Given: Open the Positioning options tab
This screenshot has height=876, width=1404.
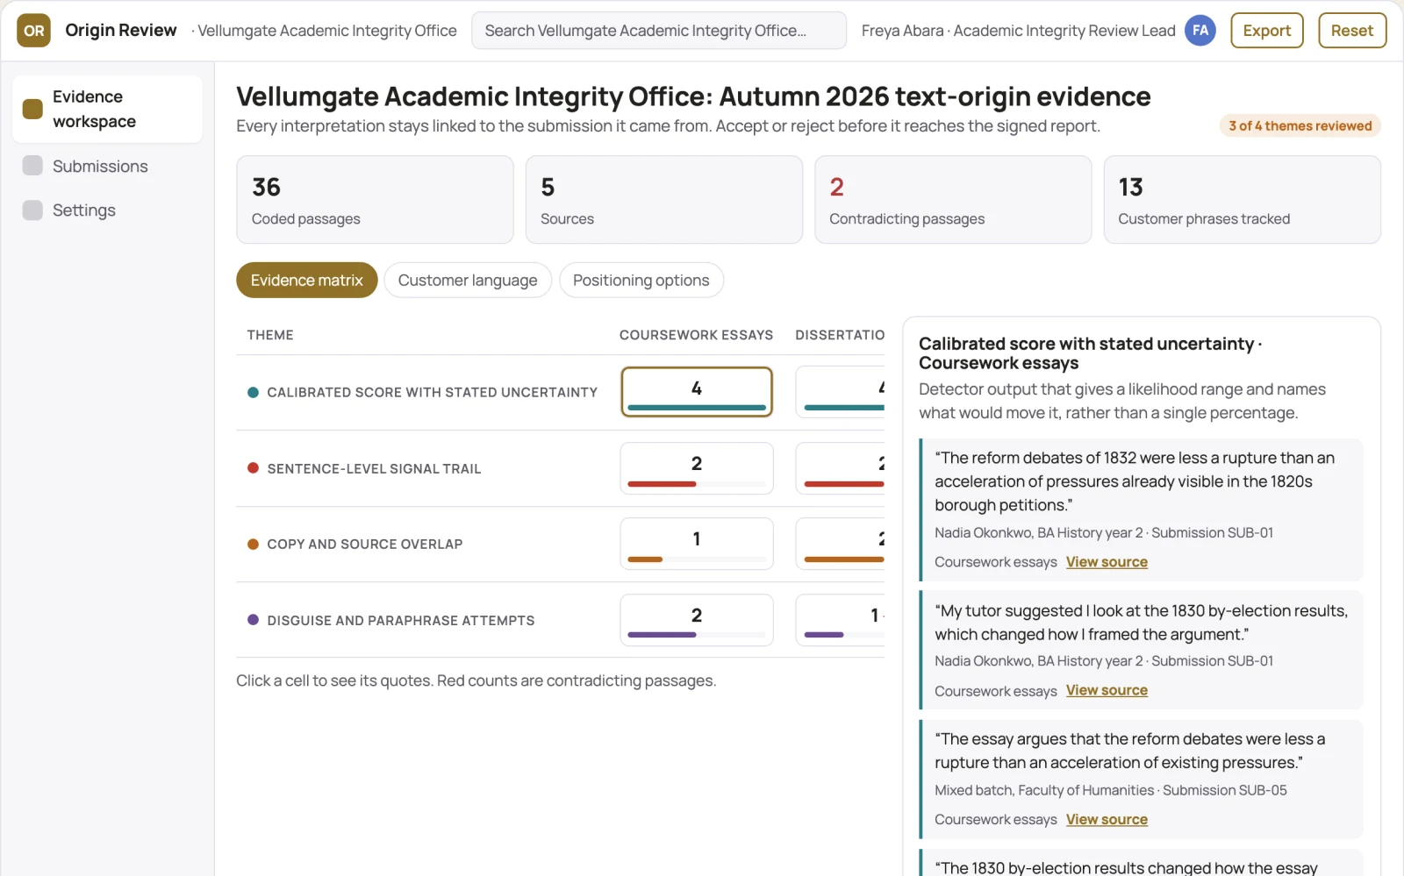Looking at the screenshot, I should pyautogui.click(x=641, y=281).
